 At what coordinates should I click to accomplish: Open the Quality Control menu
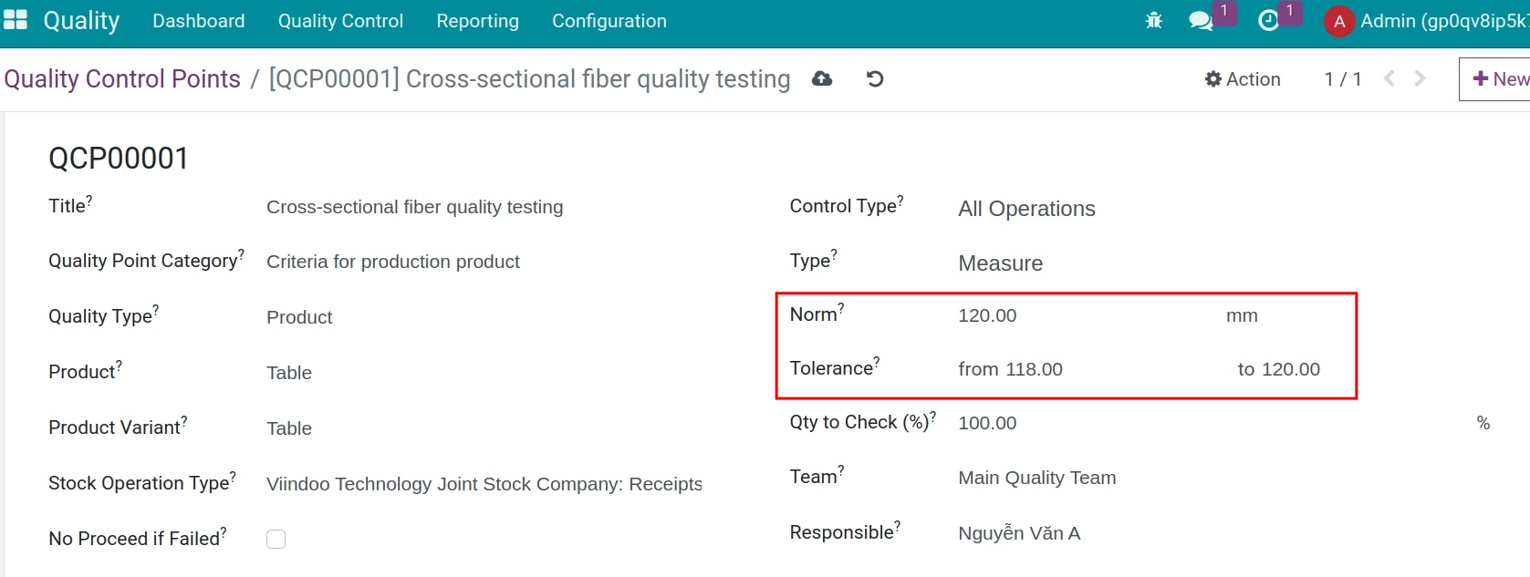click(x=340, y=21)
